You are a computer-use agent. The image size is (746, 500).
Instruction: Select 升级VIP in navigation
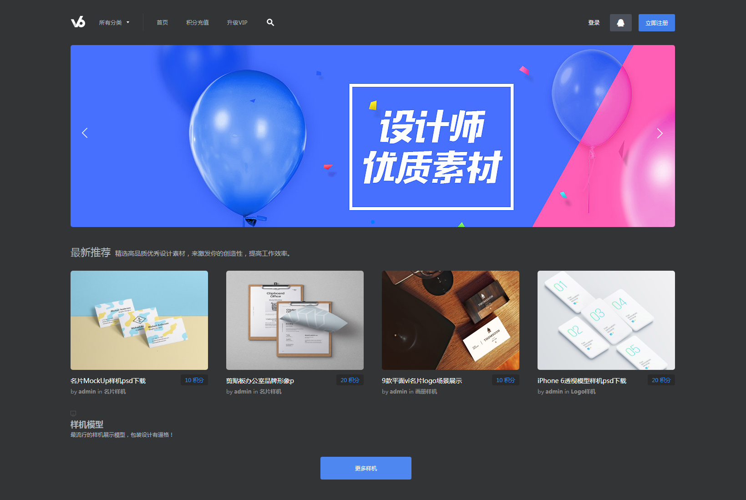[x=237, y=22]
